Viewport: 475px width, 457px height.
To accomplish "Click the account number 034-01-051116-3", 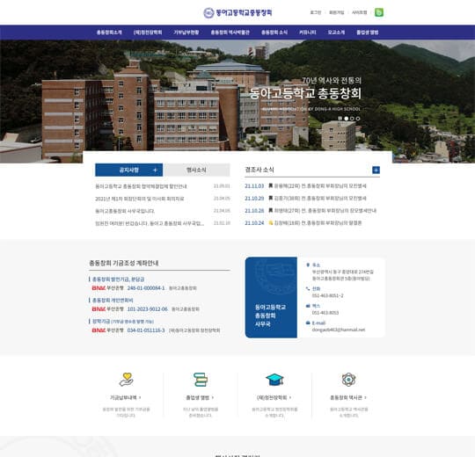I will [146, 330].
